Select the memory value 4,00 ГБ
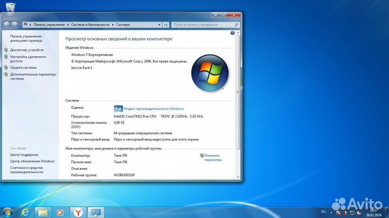This screenshot has height=218, width=389. [x=119, y=122]
